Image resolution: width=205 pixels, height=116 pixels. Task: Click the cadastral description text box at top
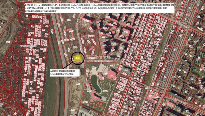pyautogui.click(x=99, y=8)
